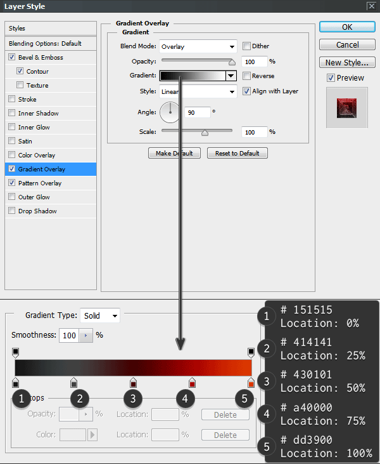Select the left opacity stop above gradient

(x=15, y=352)
